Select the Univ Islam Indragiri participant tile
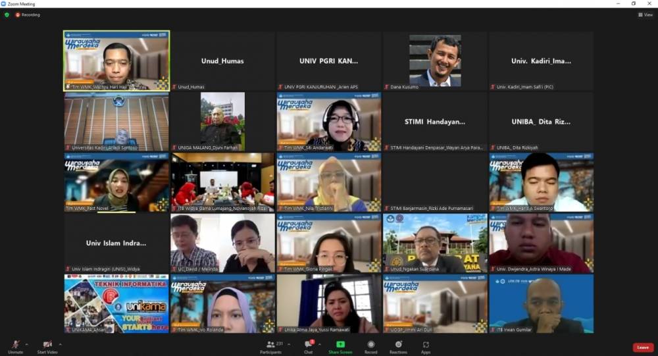 click(116, 243)
